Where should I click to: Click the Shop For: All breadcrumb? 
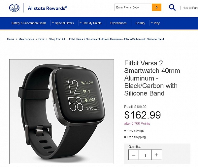point(57,39)
